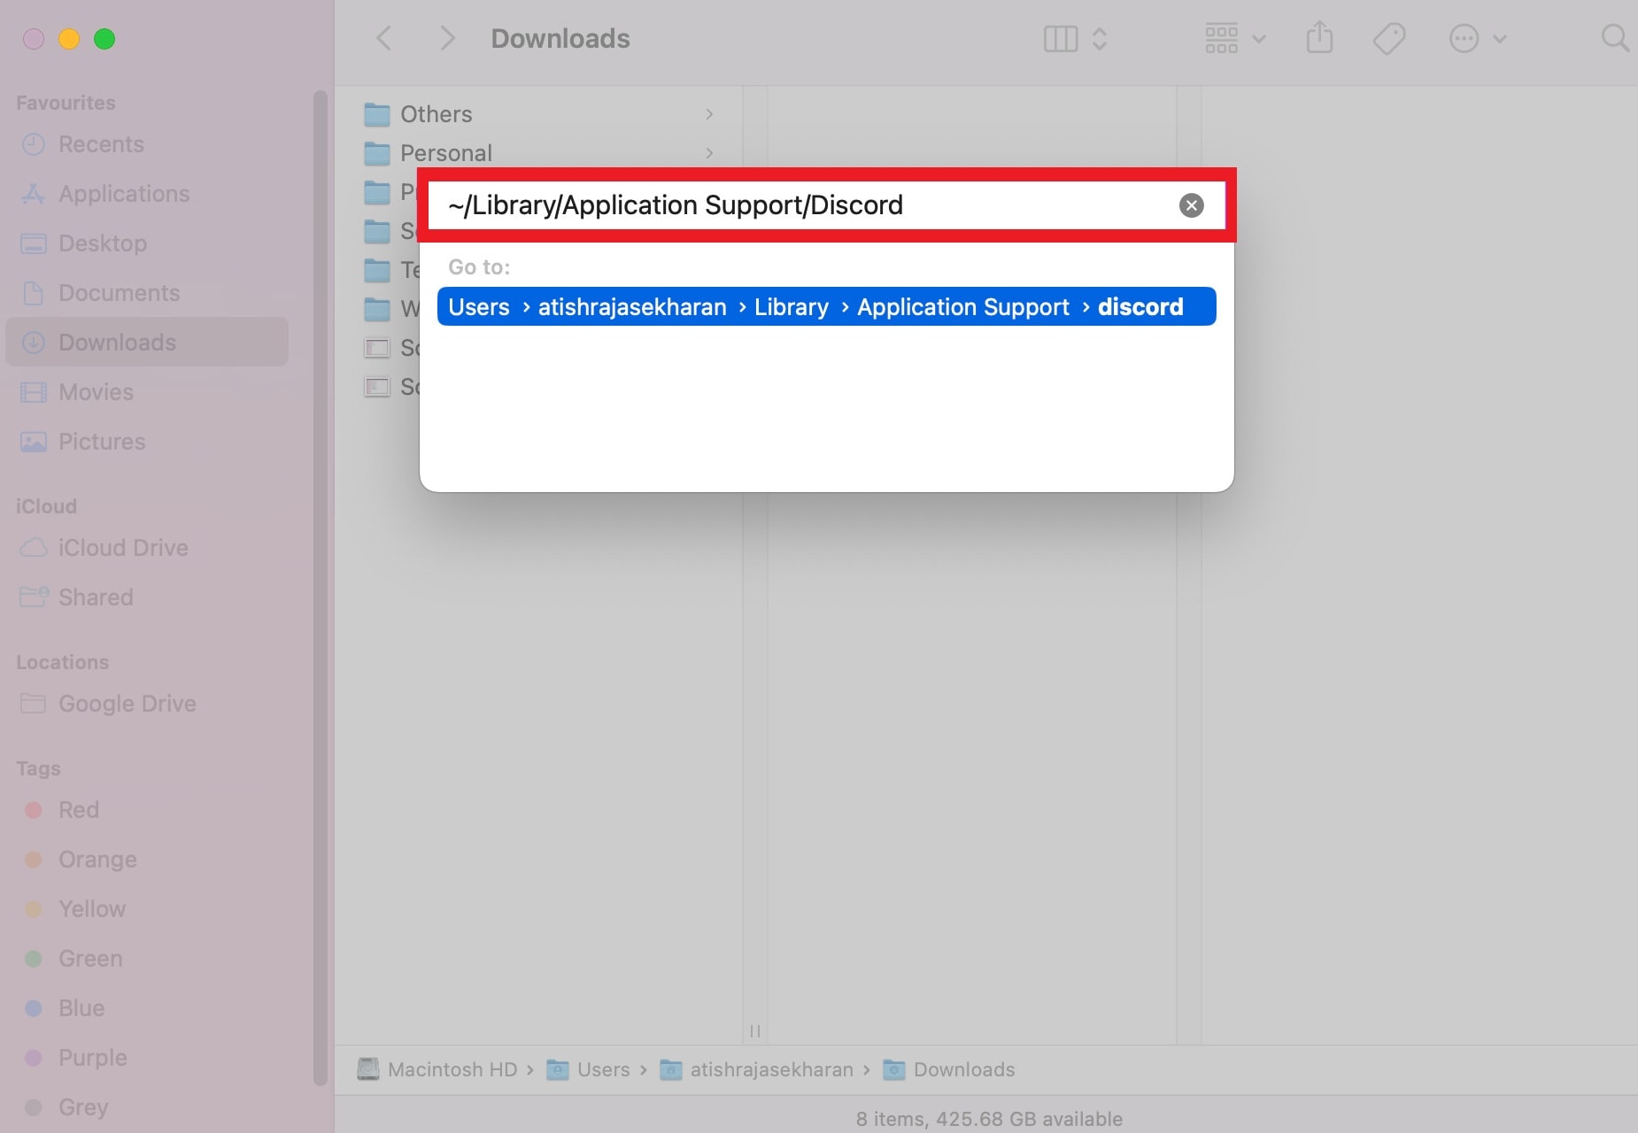Click inside the folder path input field
Screen dimensions: 1638x1133
(x=797, y=204)
